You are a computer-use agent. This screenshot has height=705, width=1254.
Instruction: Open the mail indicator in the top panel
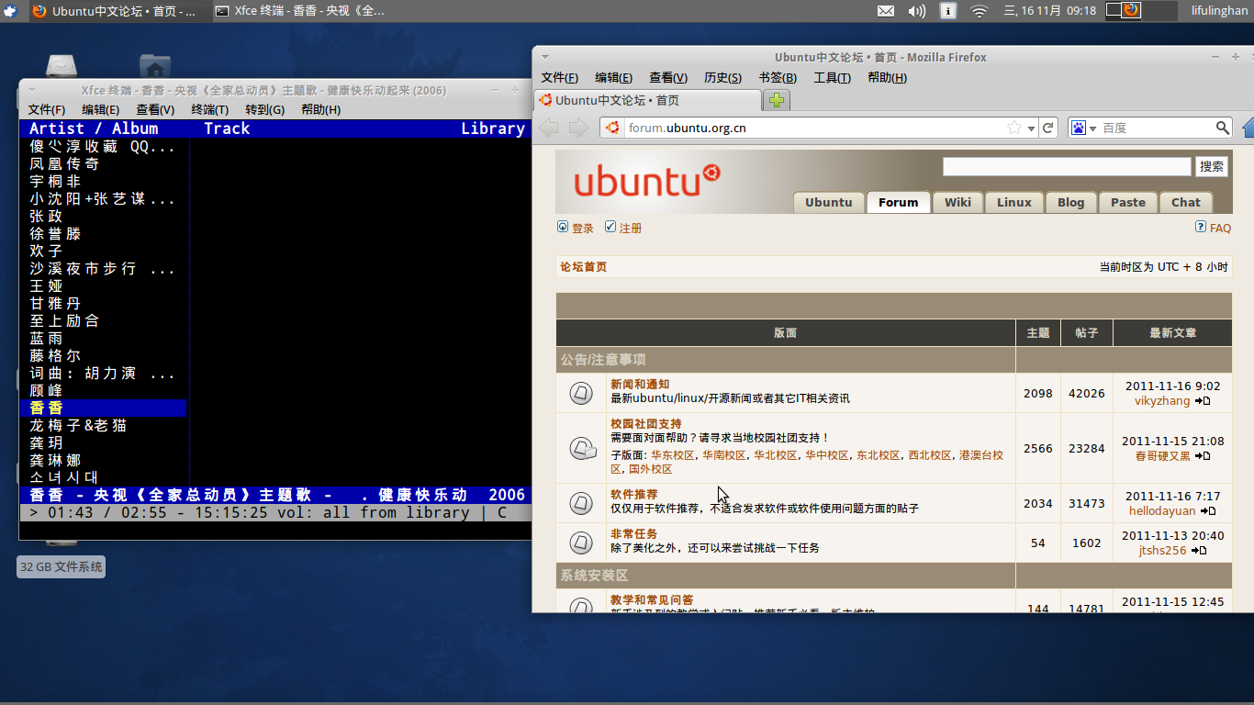click(x=885, y=11)
